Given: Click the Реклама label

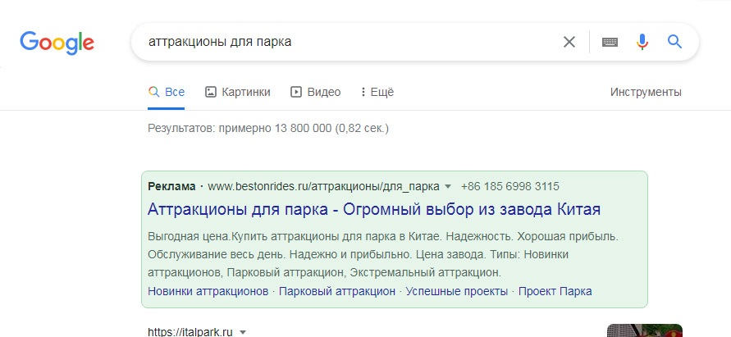Looking at the screenshot, I should click(x=171, y=187).
